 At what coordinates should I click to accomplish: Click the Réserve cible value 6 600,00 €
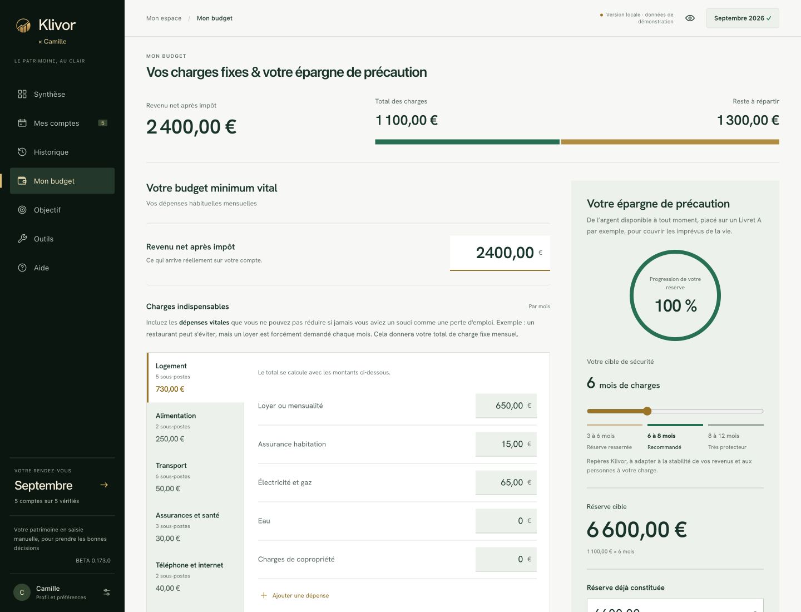coord(637,530)
